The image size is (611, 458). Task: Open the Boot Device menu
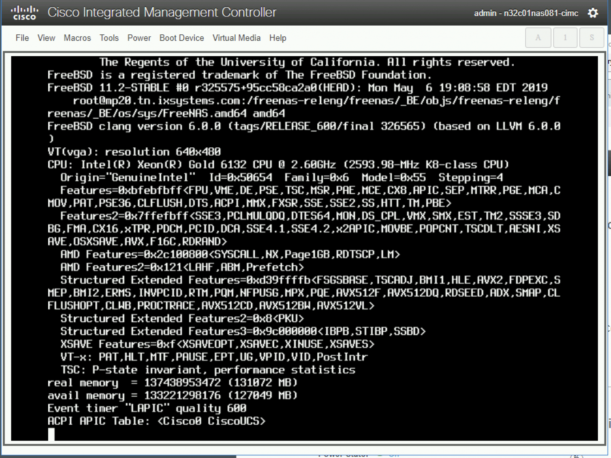(x=182, y=38)
